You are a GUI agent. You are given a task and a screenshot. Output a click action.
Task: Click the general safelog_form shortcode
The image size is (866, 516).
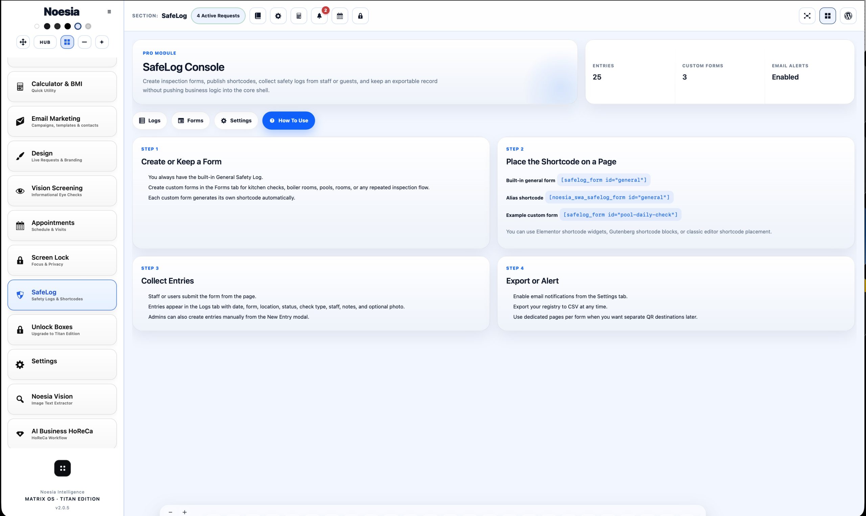603,180
